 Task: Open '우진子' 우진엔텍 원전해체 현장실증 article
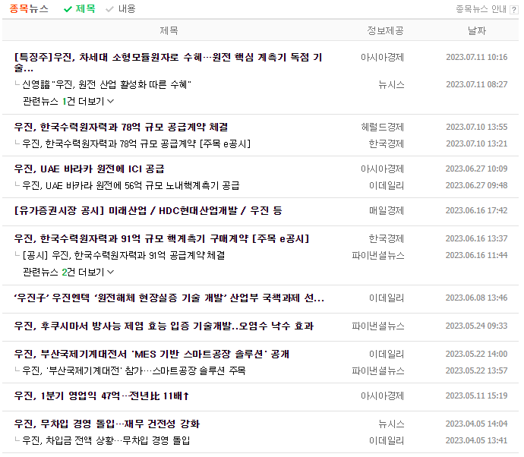tap(169, 298)
